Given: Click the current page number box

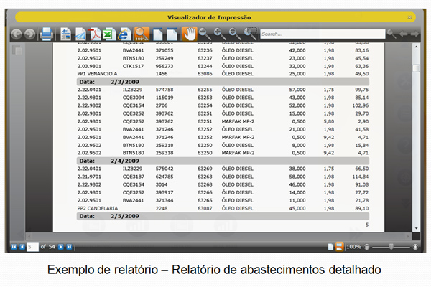Looking at the screenshot, I should (32, 247).
